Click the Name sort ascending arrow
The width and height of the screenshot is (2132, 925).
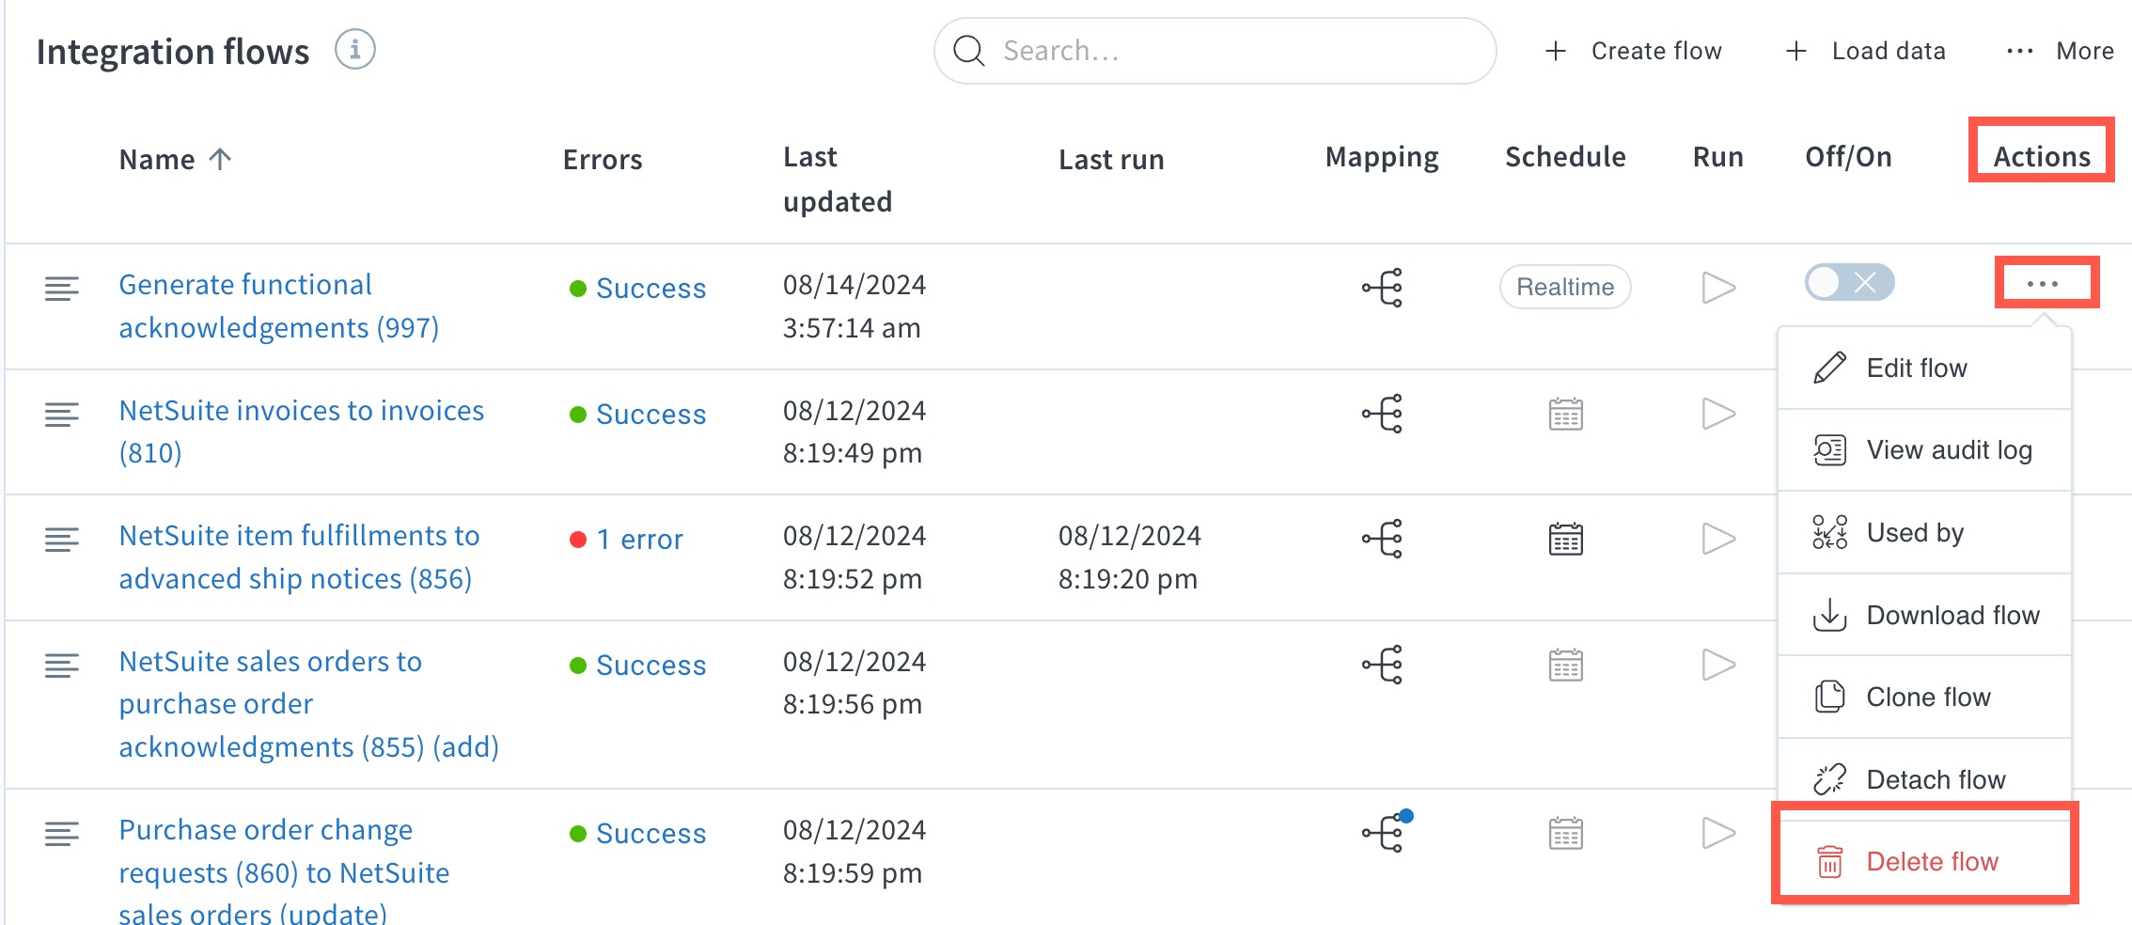220,159
